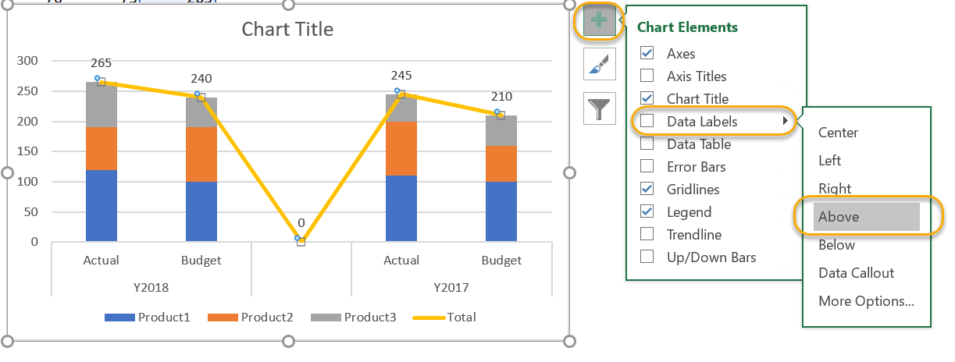The height and width of the screenshot is (362, 955).
Task: Click the Y2018 axis category label
Action: [151, 287]
